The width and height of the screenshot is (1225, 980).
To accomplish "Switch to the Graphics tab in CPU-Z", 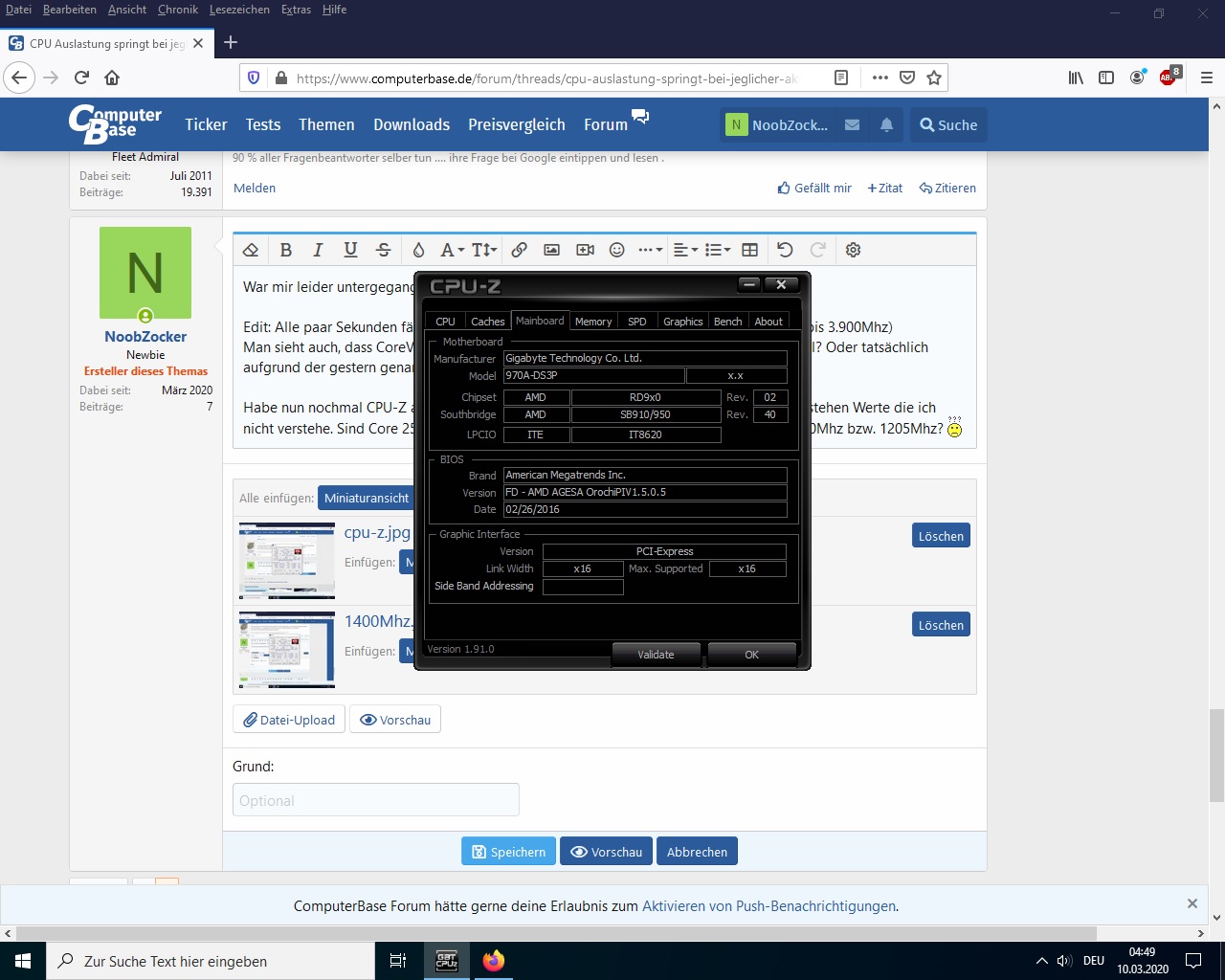I will tap(683, 322).
